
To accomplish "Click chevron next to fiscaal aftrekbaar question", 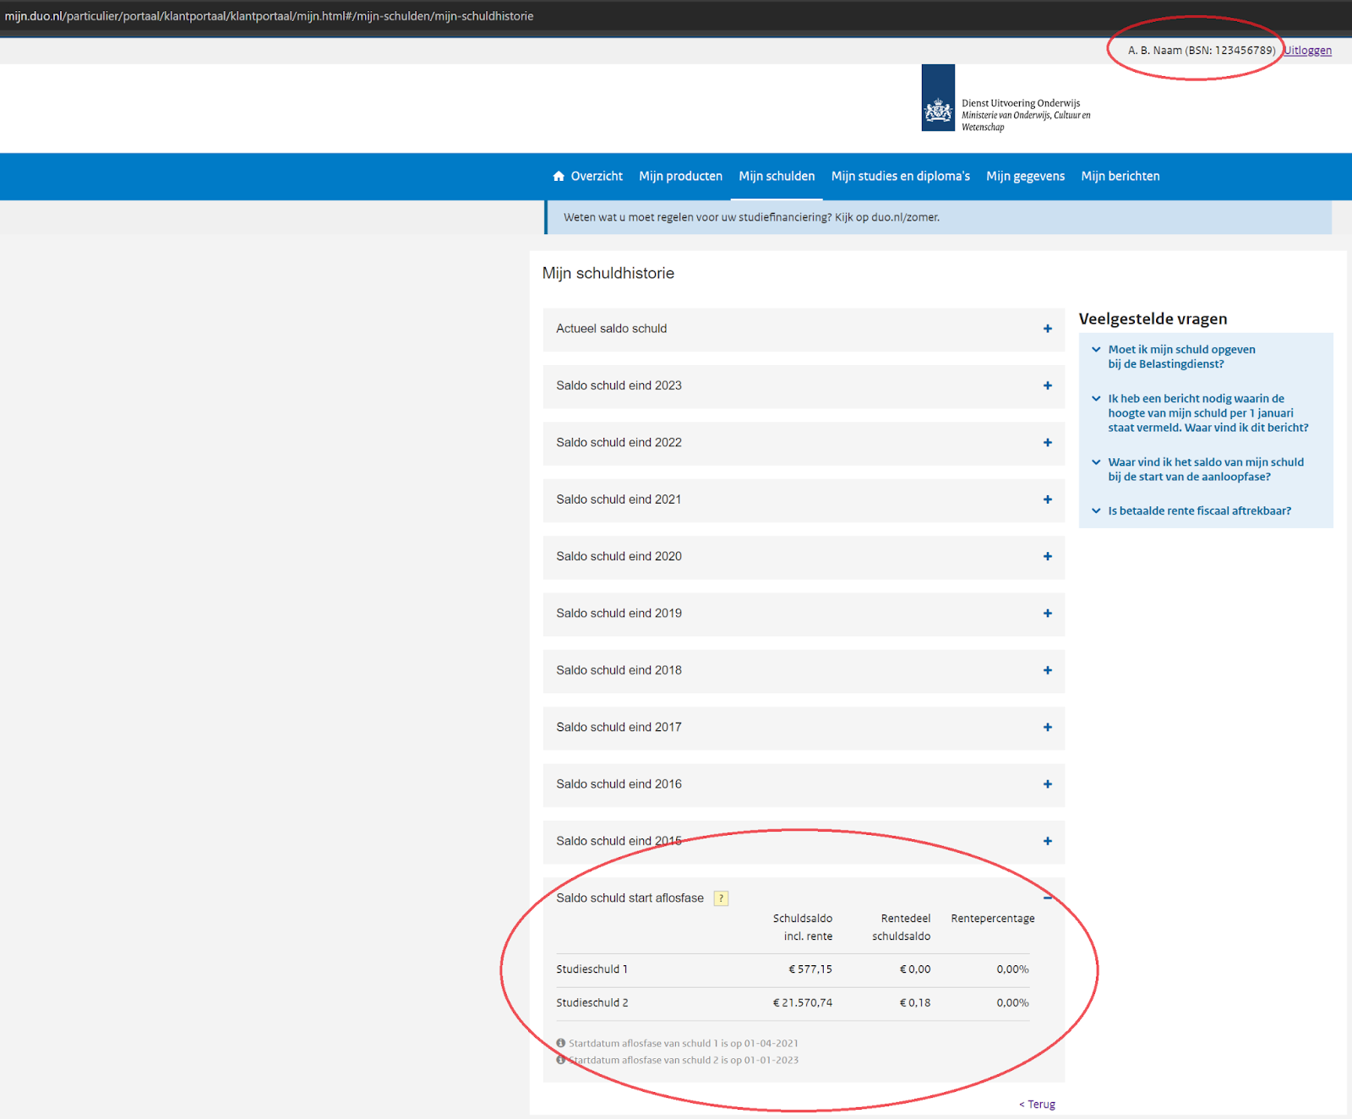I will (1096, 510).
